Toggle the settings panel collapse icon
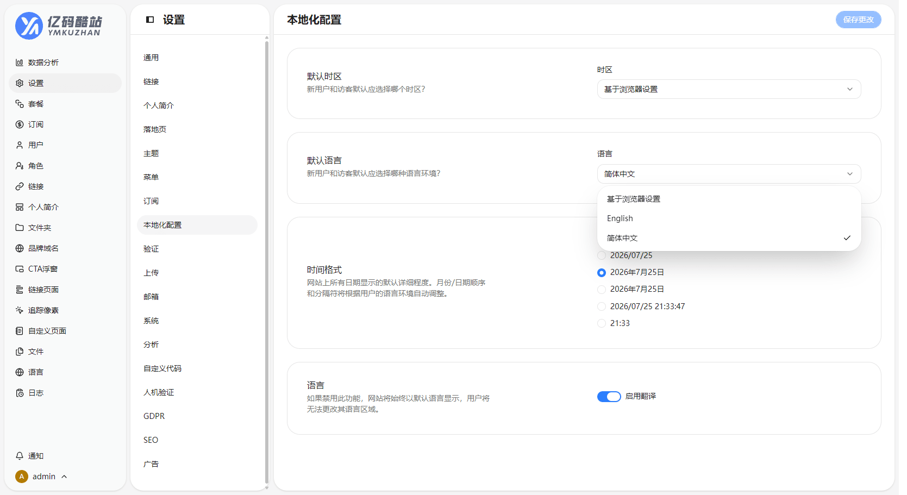Viewport: 907px width, 495px height. 150,20
